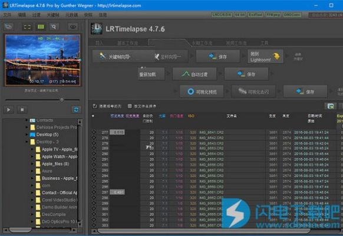The width and height of the screenshot is (343, 236).
Task: Click the ExifTool status badge
Action: pyautogui.click(x=255, y=15)
